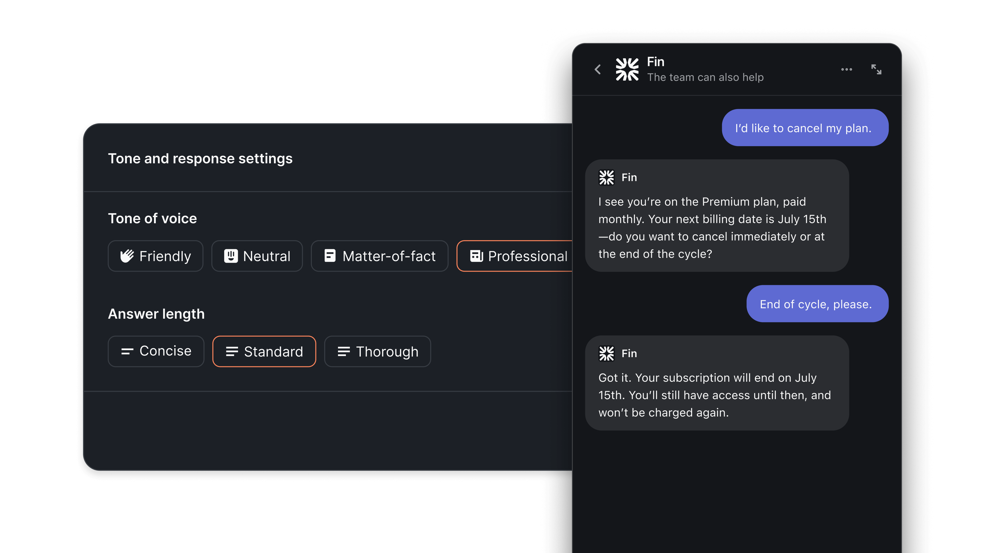The image size is (984, 553).
Task: Click the face icon on Neutral
Action: tap(231, 256)
